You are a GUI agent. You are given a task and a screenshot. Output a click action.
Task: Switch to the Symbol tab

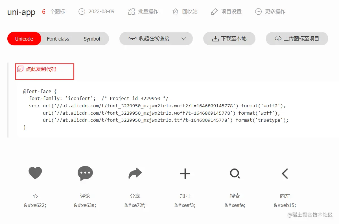[x=92, y=39]
